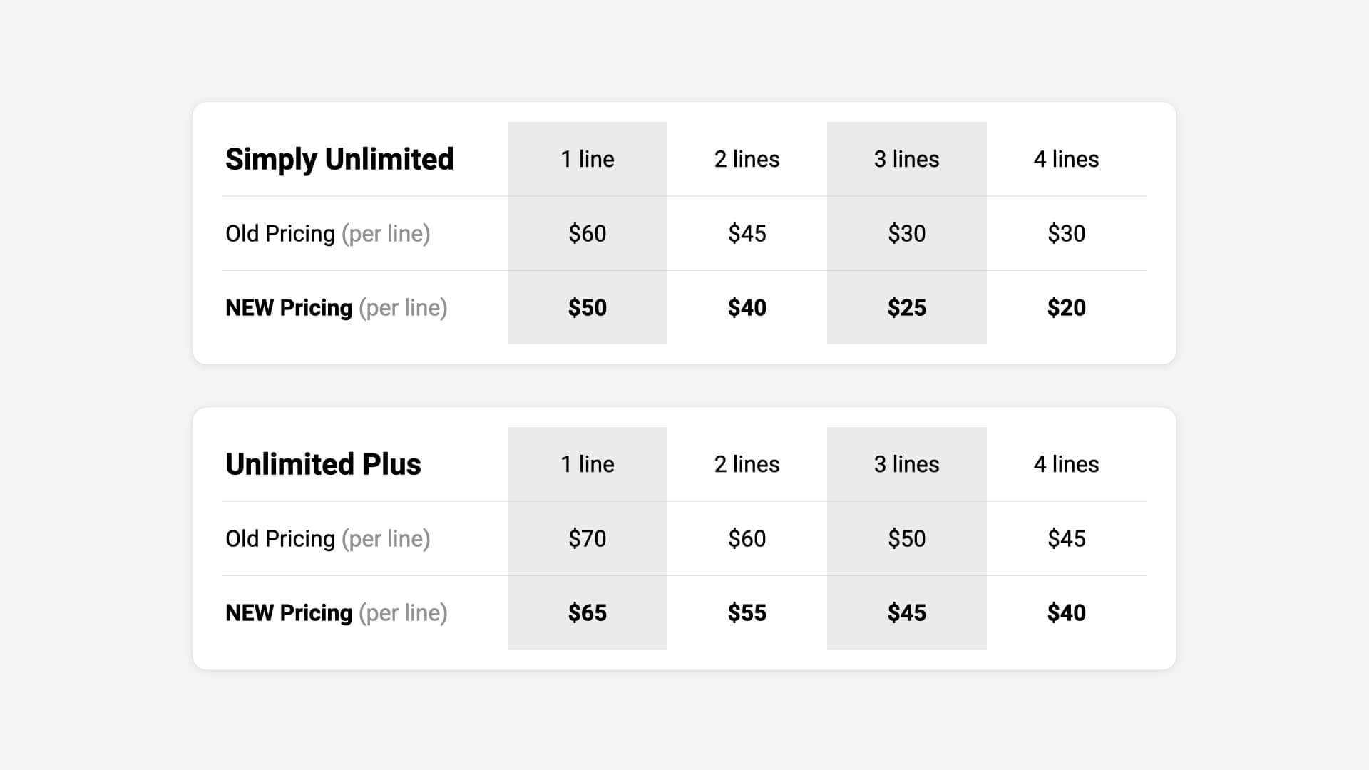The image size is (1369, 770).
Task: Click the $55 new price for 2 lines
Action: point(747,613)
